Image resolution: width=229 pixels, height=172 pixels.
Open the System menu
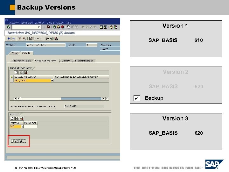[60, 23]
